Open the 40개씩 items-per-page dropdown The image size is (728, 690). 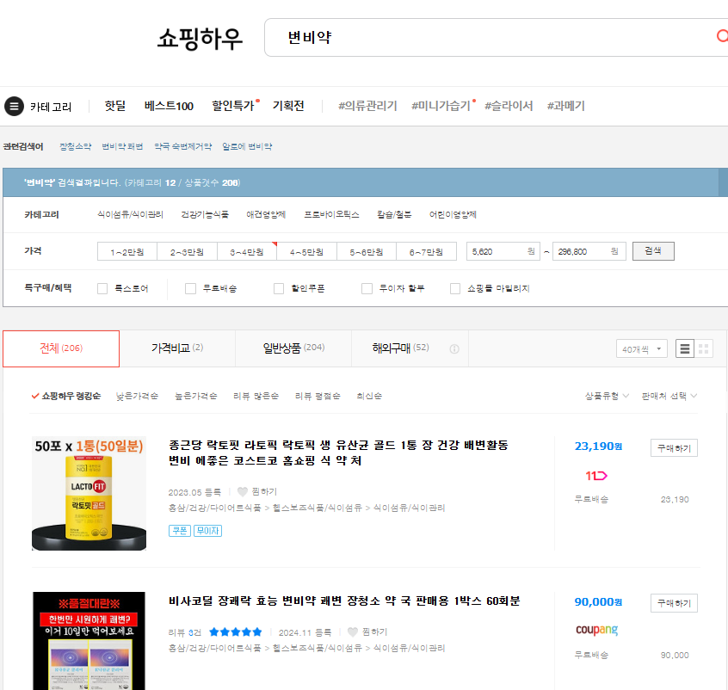coord(641,348)
